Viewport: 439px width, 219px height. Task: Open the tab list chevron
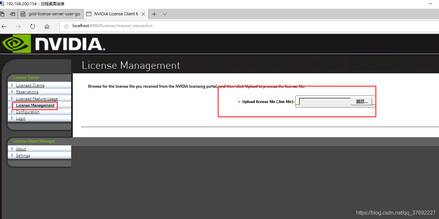[165, 14]
